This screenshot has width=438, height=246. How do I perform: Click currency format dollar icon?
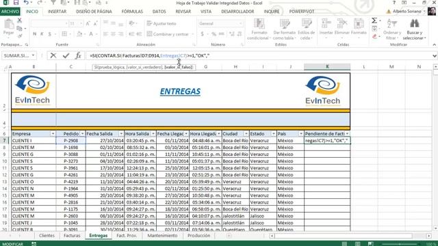pyautogui.click(x=203, y=34)
